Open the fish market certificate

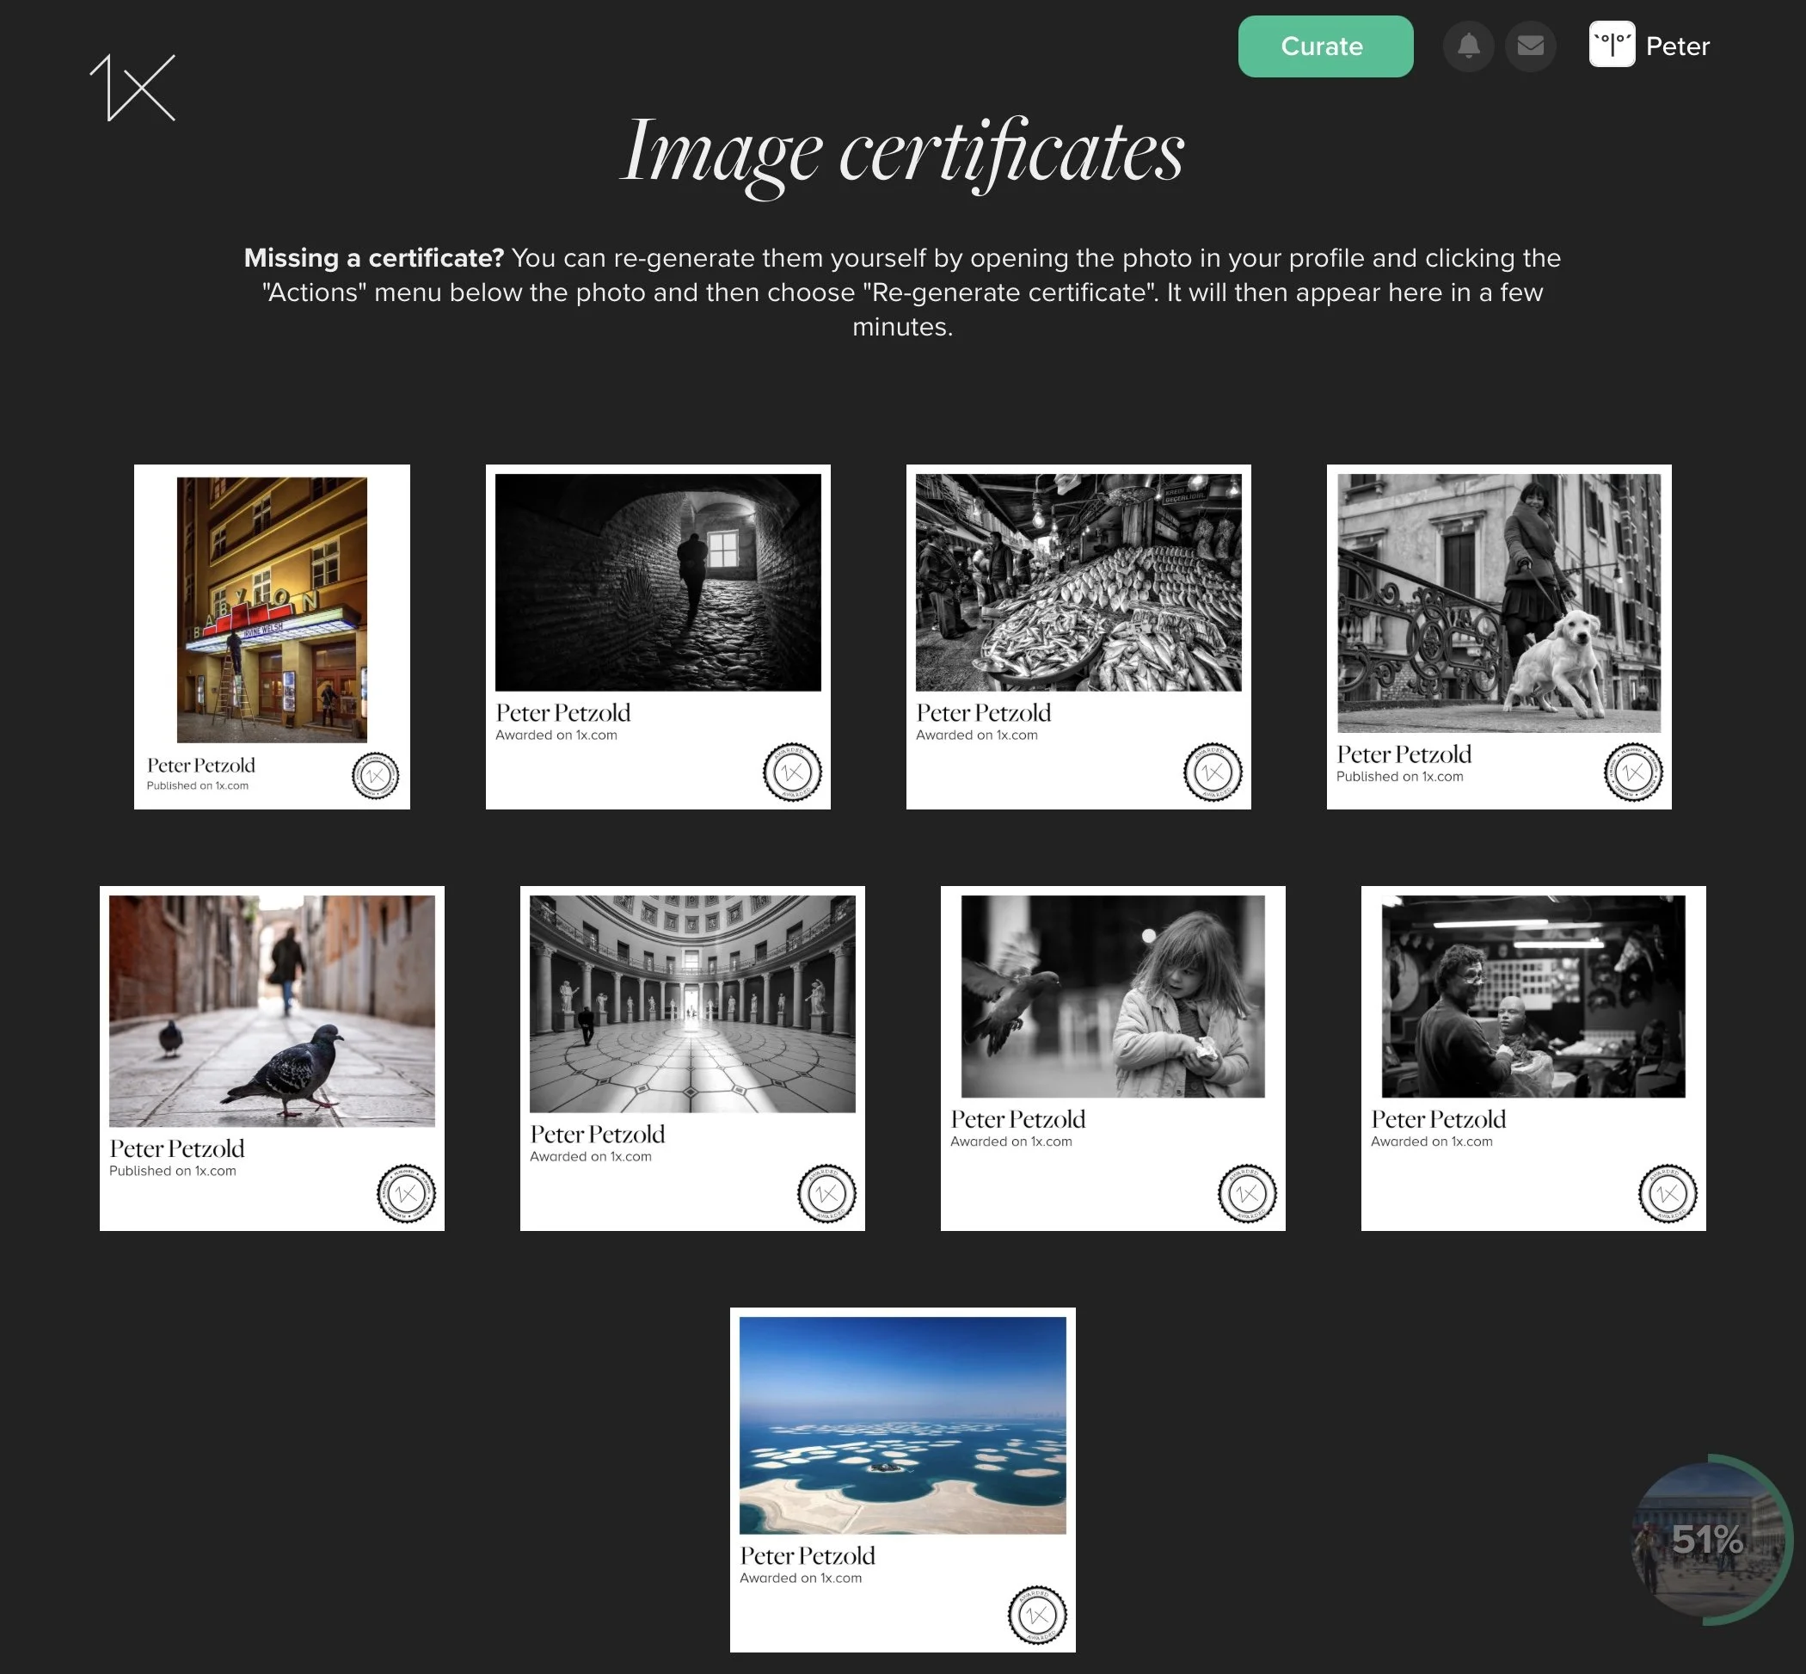[1078, 582]
